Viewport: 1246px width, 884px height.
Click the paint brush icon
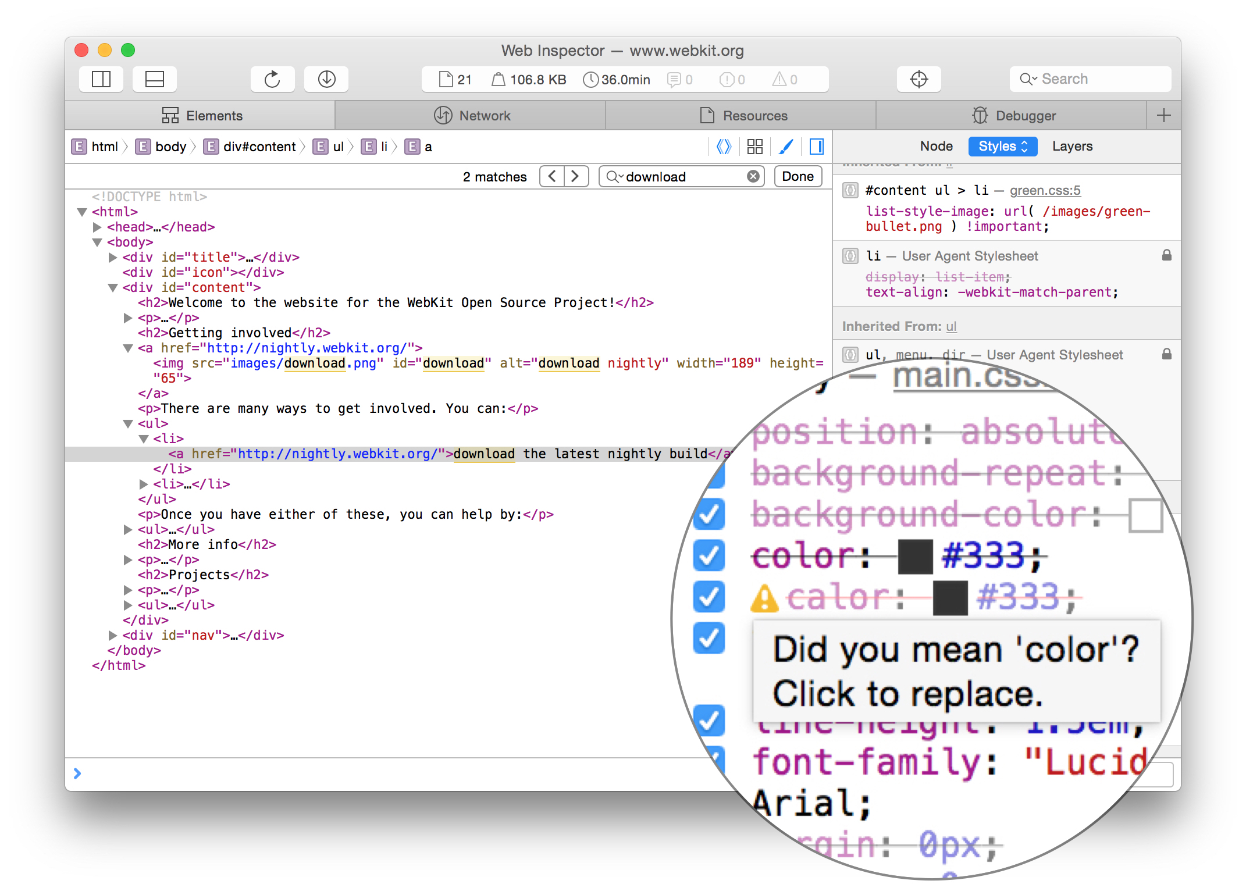[x=785, y=147]
